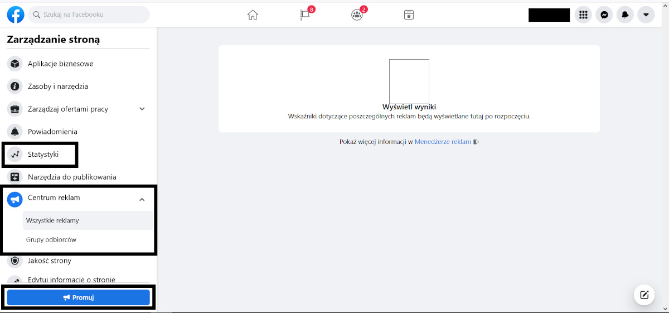
Task: Open the Marketplace saved icon
Action: pyautogui.click(x=409, y=15)
